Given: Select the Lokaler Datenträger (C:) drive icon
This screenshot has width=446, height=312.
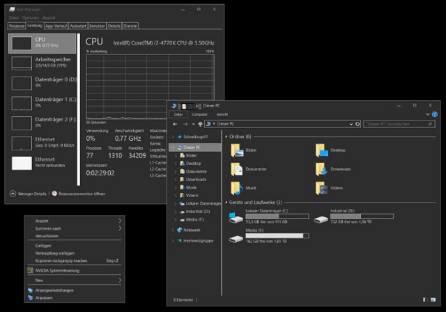Looking at the screenshot, I should click(x=236, y=218).
